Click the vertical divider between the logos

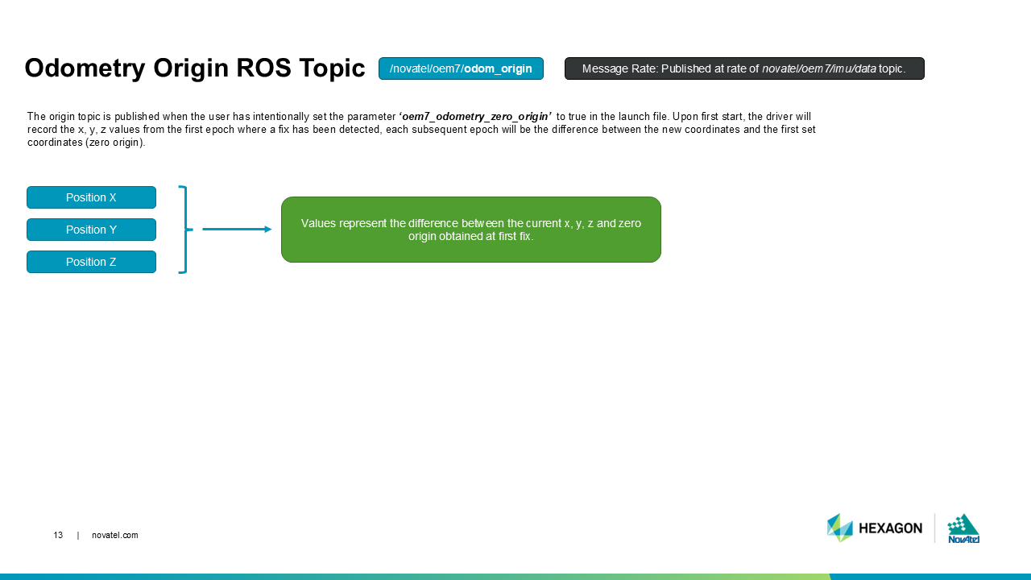pos(934,528)
